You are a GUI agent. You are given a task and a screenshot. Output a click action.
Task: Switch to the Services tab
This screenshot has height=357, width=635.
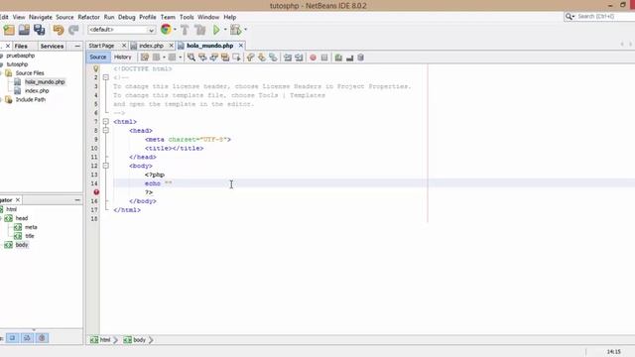(52, 47)
